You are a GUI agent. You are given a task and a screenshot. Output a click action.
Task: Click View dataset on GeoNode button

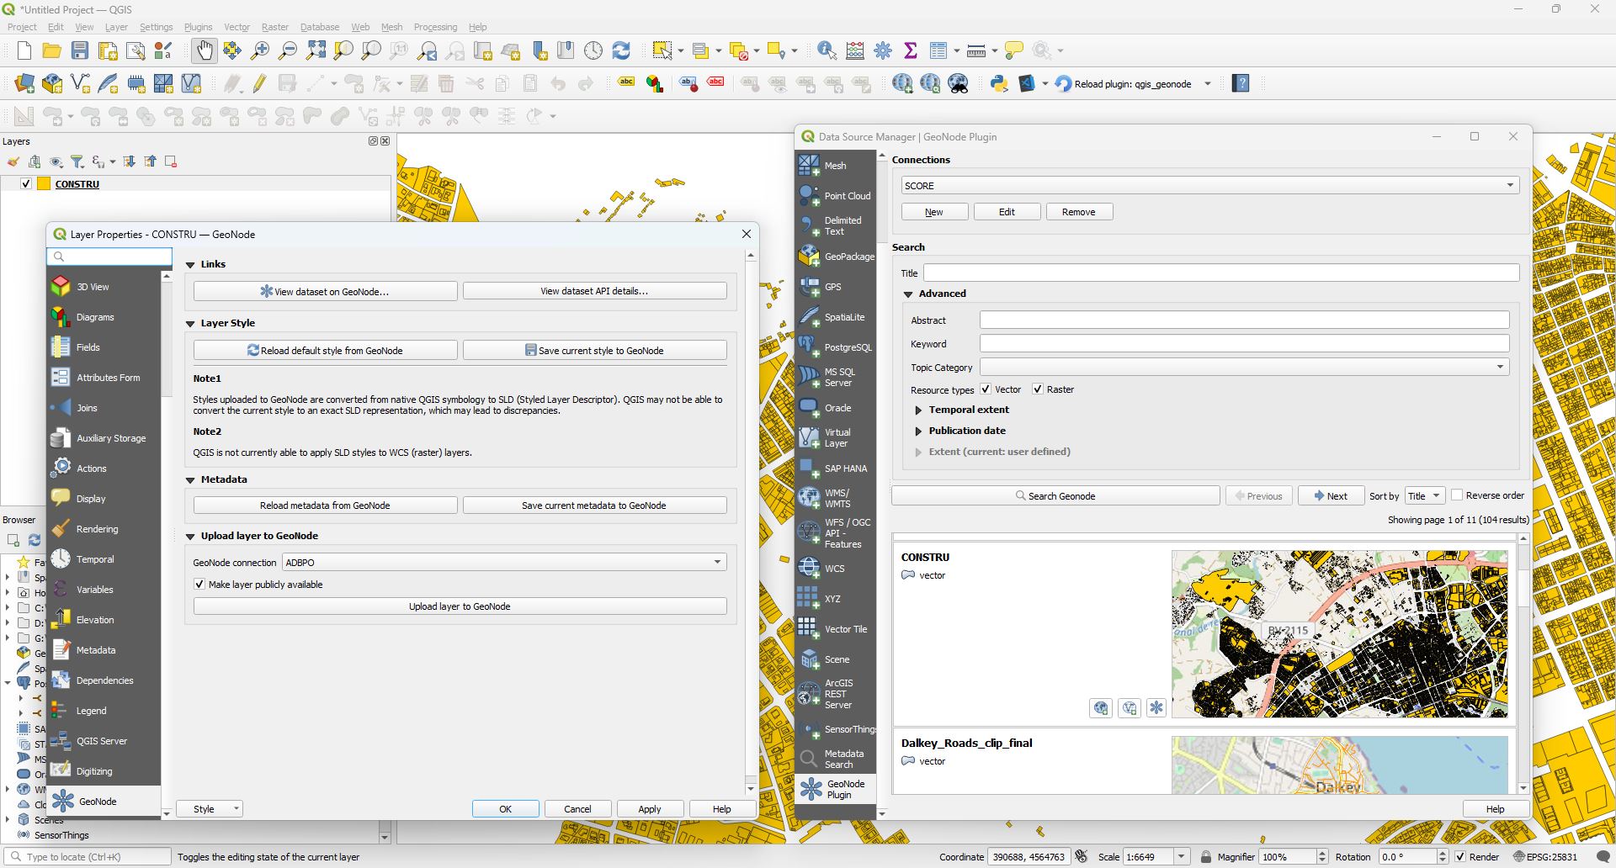pyautogui.click(x=325, y=291)
